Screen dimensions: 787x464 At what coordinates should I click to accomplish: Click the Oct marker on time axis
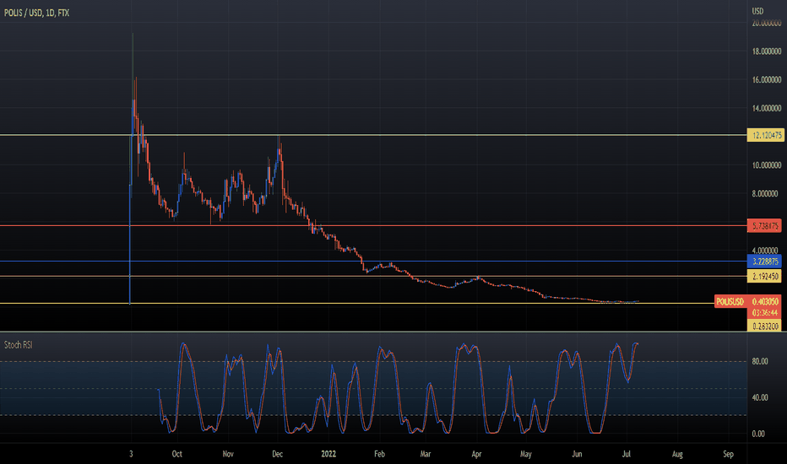tap(176, 454)
